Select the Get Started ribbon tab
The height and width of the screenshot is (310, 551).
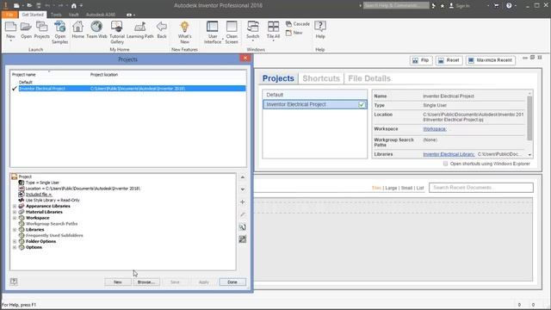pos(33,15)
